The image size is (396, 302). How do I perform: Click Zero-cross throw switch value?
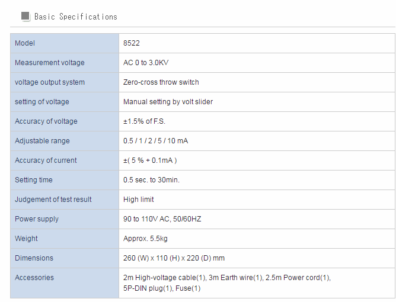click(x=161, y=82)
